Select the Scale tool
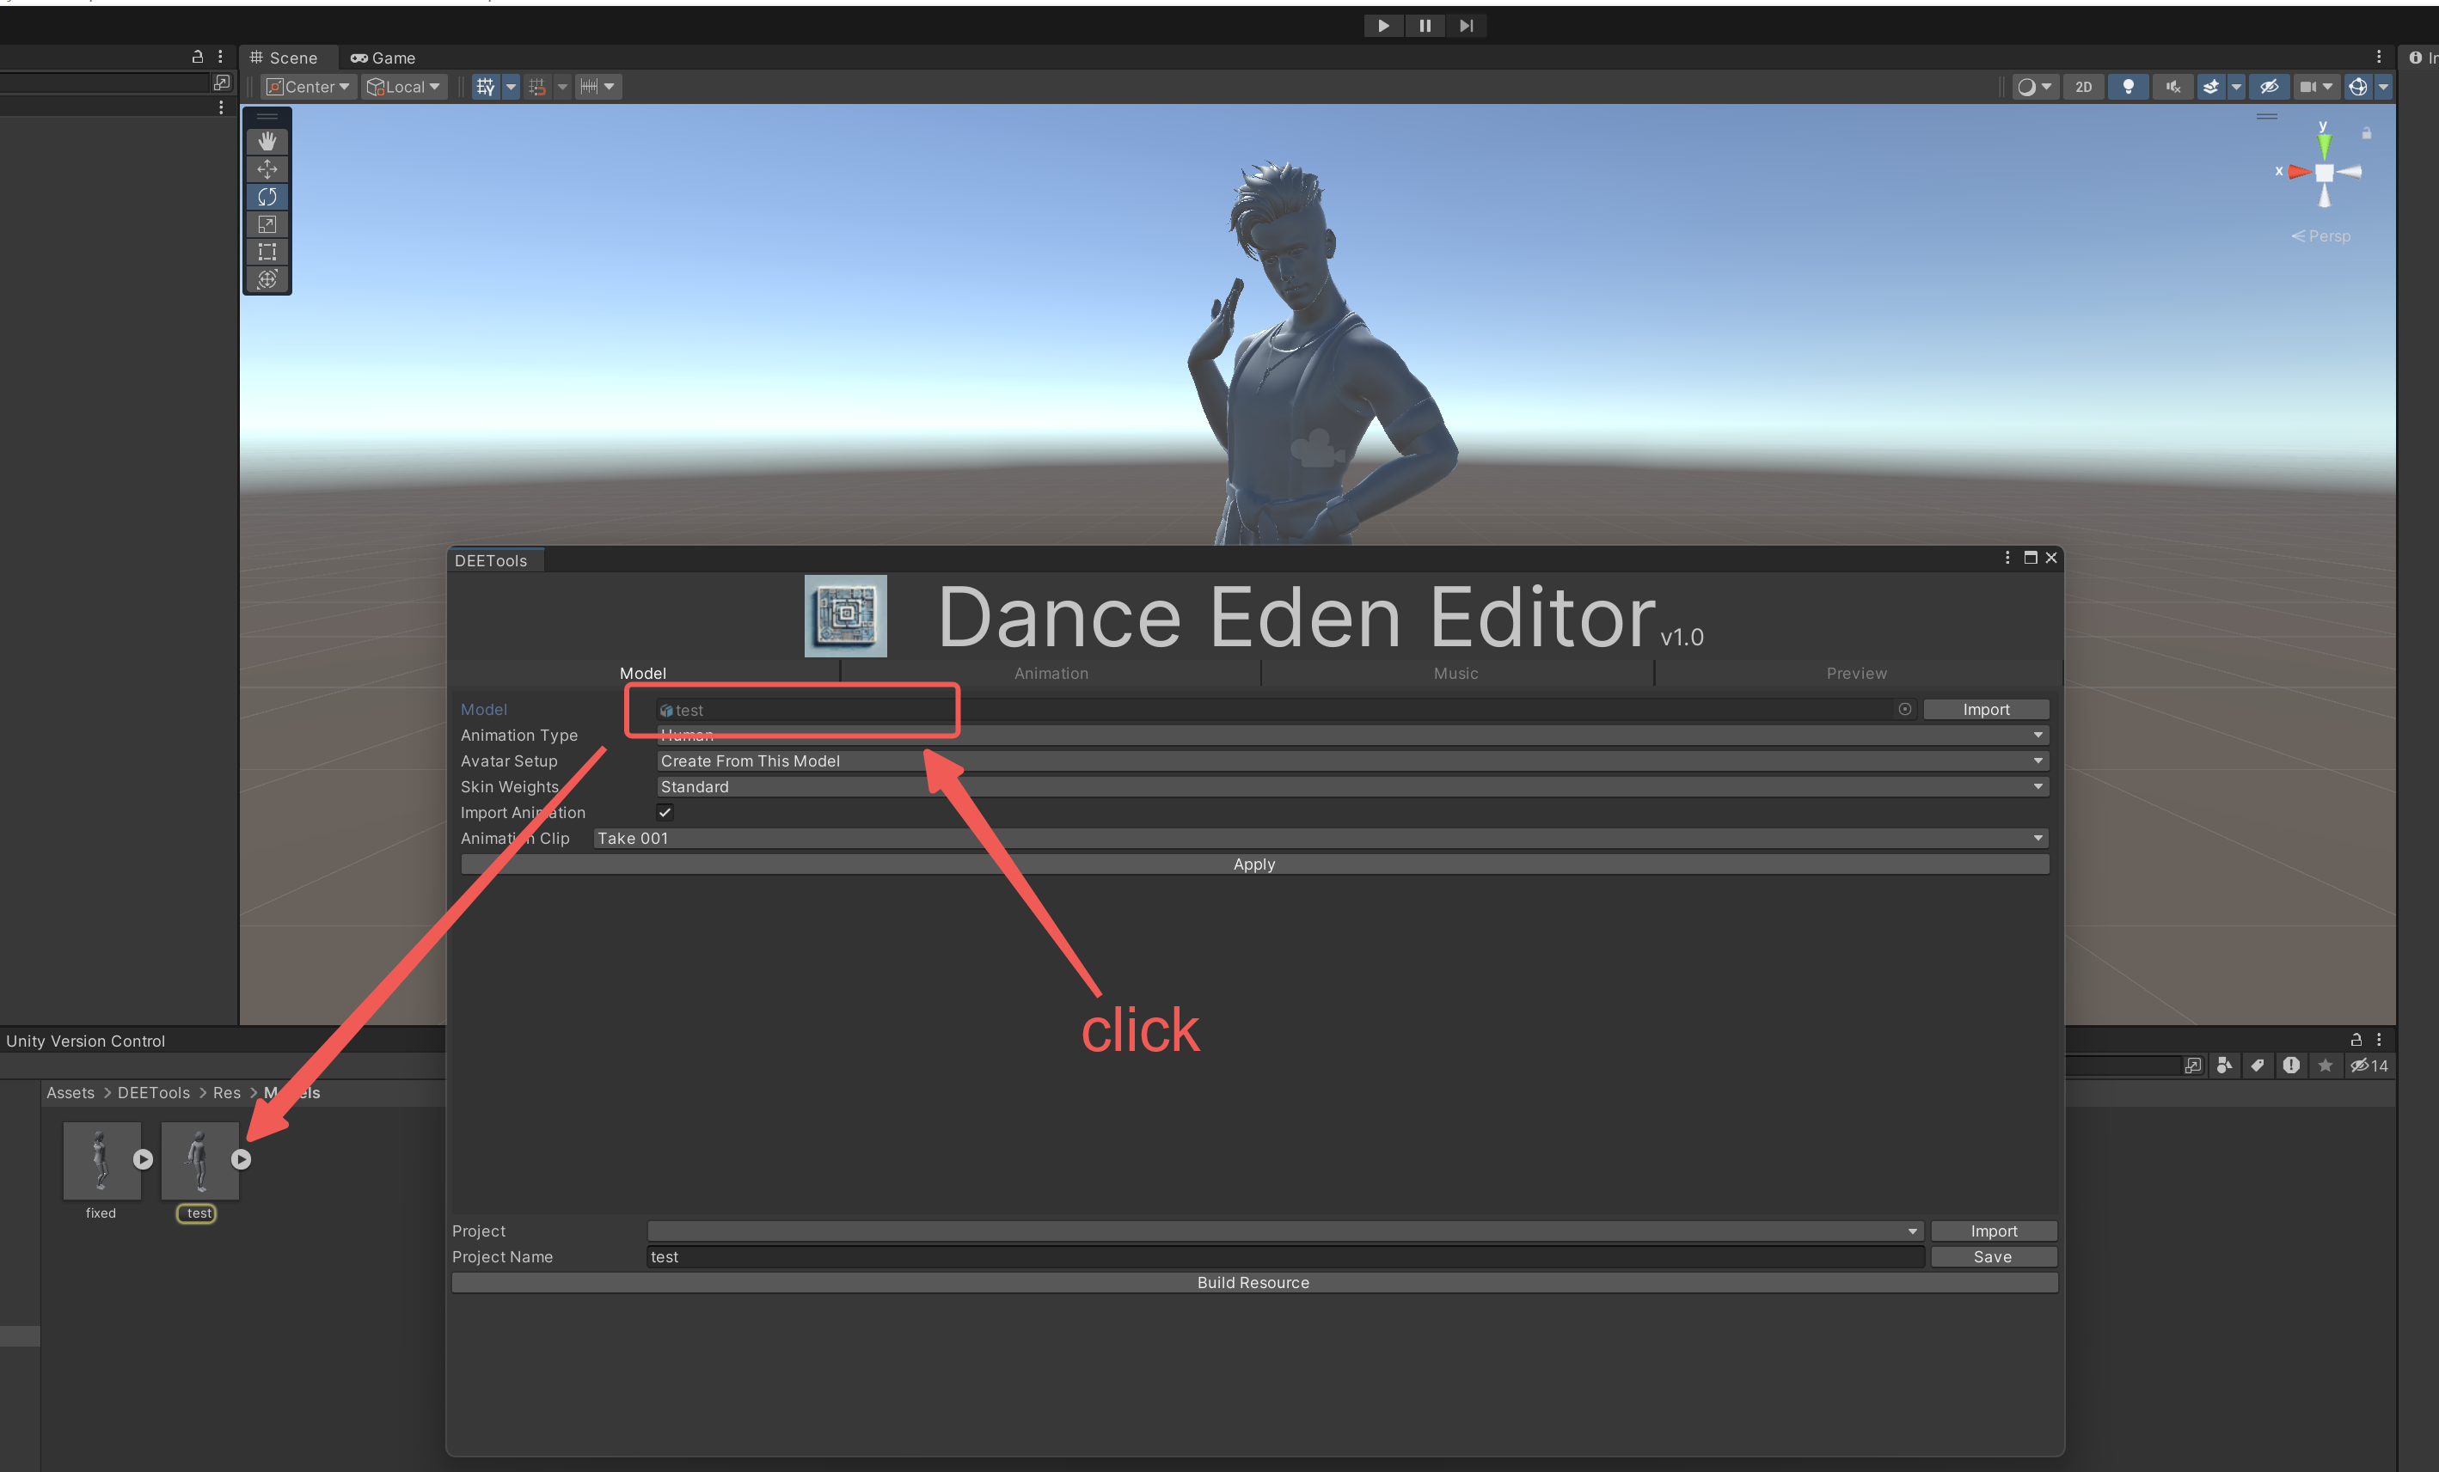 [267, 224]
